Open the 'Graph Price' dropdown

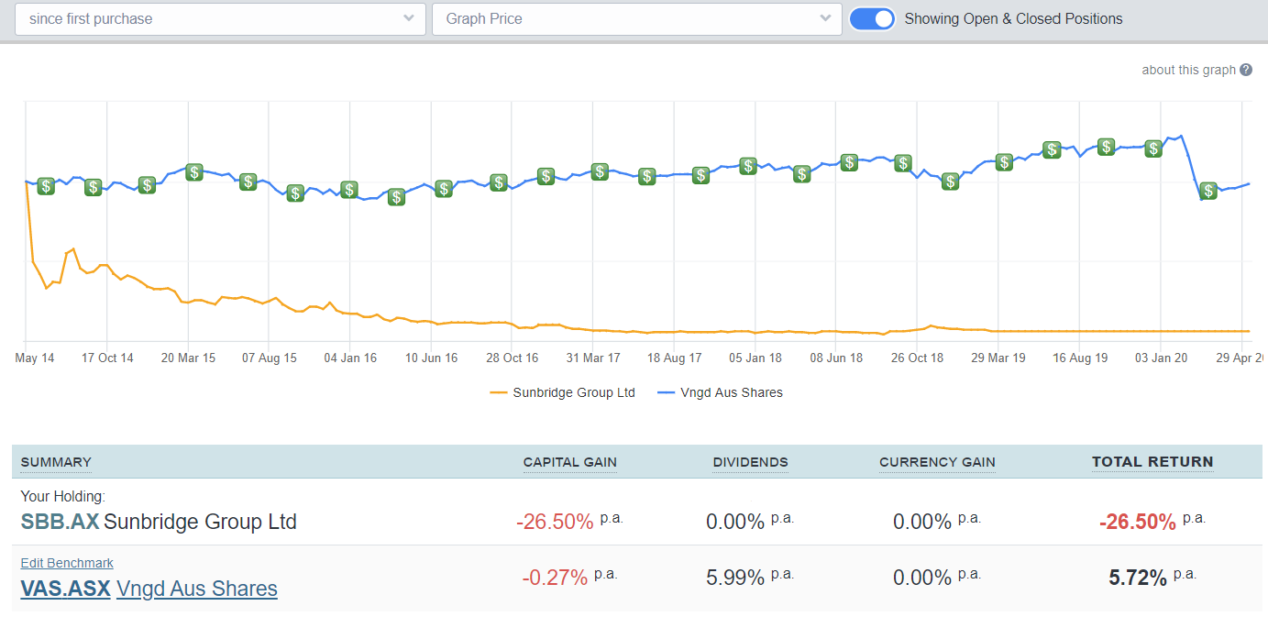point(636,18)
